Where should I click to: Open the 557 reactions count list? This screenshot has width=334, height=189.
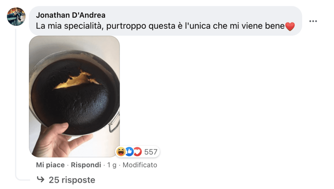[151, 152]
